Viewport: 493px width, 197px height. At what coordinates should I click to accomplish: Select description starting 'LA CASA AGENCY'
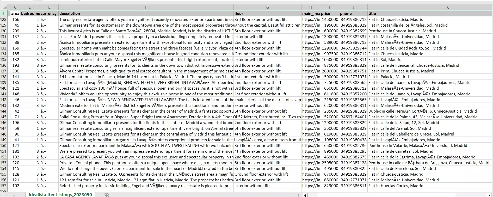pos(146,157)
